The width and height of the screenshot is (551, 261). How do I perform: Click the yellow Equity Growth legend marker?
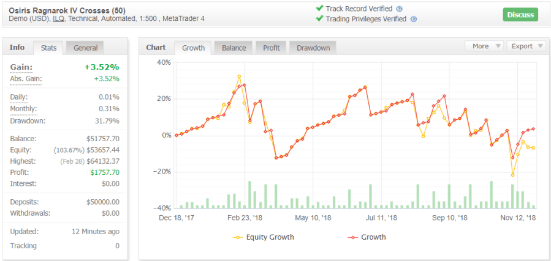point(237,237)
